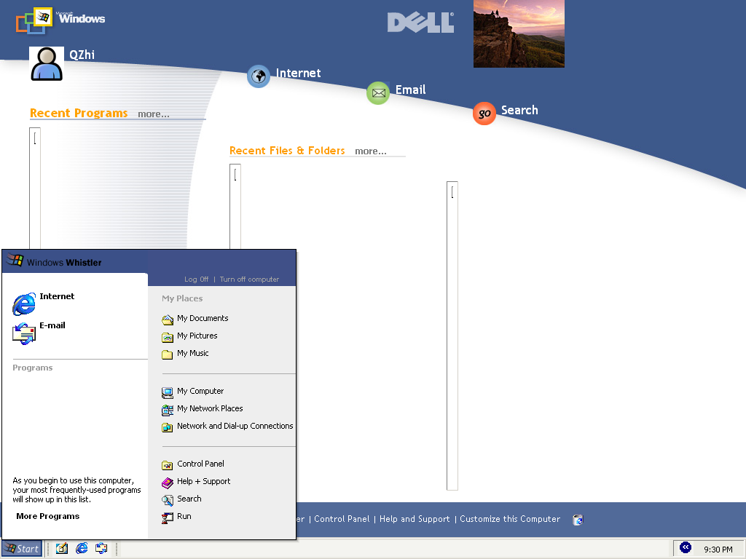Screen dimensions: 746x559
Task: Open the Run icon in the Start menu
Action: 168,518
